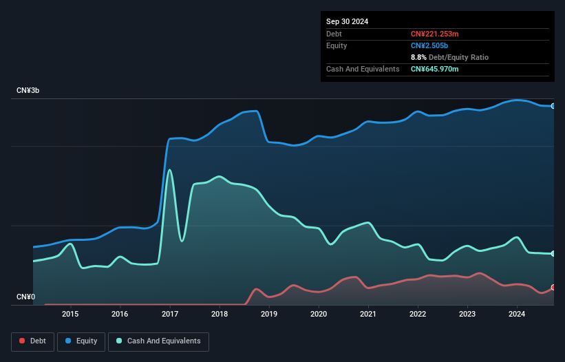
Task: Toggle the Equity series legend button
Action: click(x=81, y=341)
